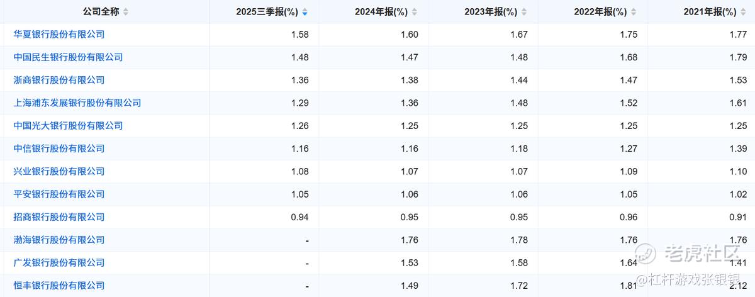Select 兴业银行 2025三季报 value 1.08
The image size is (755, 297).
point(300,171)
